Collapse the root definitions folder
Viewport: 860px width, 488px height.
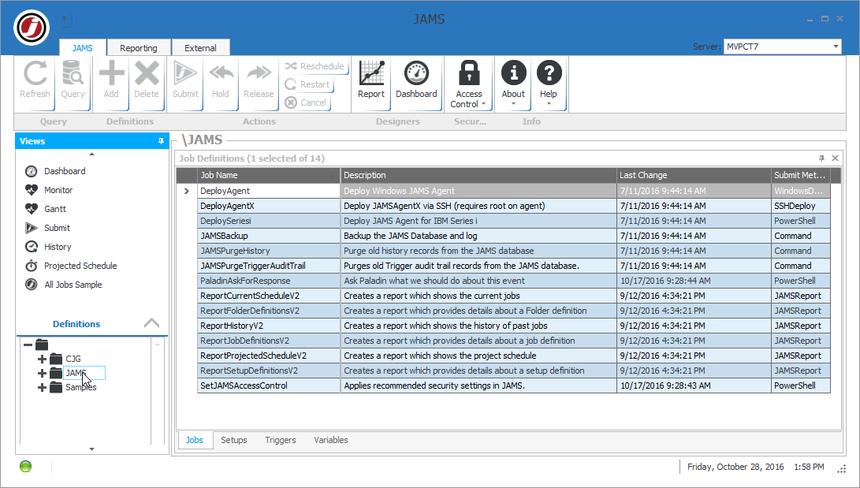(x=28, y=345)
